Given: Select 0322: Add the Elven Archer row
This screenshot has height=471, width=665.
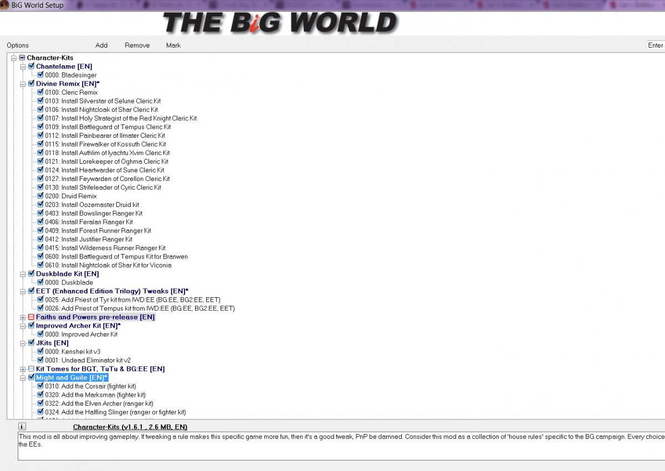Looking at the screenshot, I should tap(99, 403).
